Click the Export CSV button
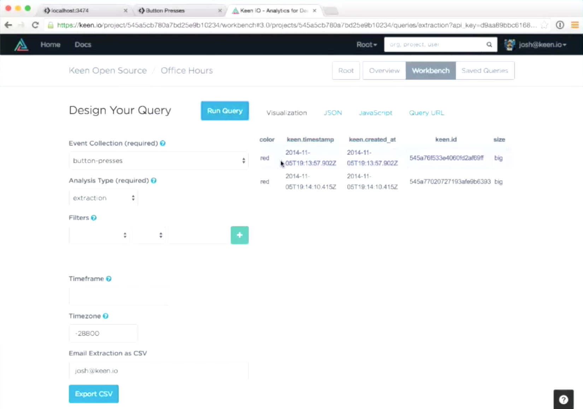 tap(94, 394)
